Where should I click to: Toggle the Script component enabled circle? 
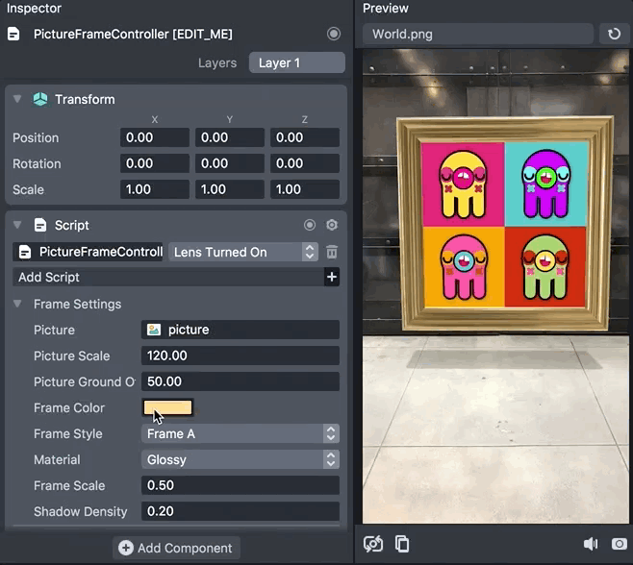click(310, 225)
